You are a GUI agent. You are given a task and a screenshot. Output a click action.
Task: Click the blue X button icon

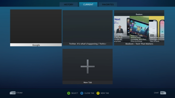point(82,93)
